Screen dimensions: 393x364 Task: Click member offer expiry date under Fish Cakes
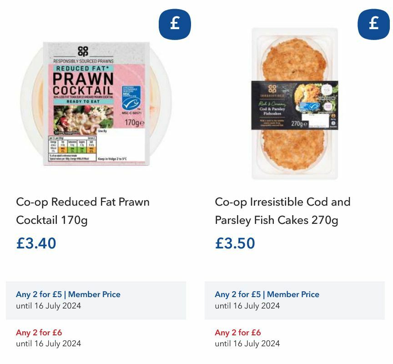(x=247, y=306)
